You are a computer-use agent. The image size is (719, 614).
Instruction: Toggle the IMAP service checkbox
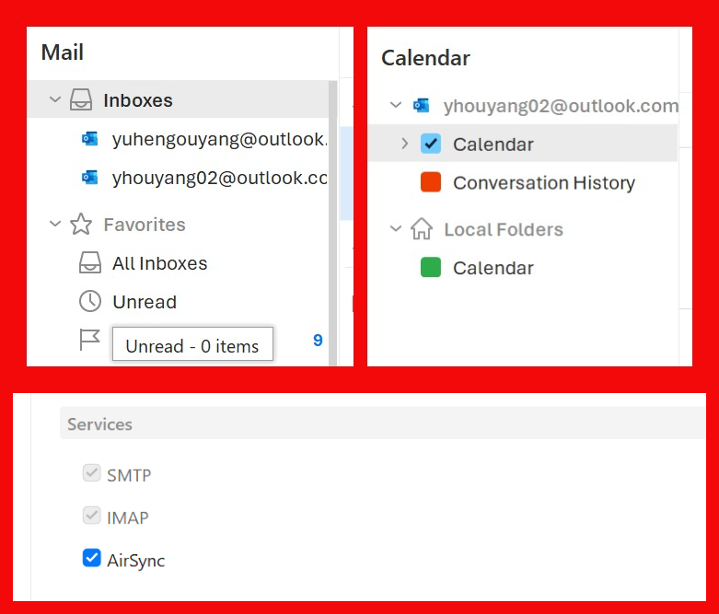(91, 516)
